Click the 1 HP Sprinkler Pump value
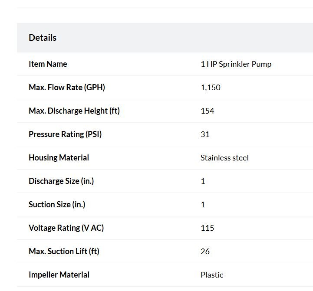The width and height of the screenshot is (313, 291). [x=236, y=64]
